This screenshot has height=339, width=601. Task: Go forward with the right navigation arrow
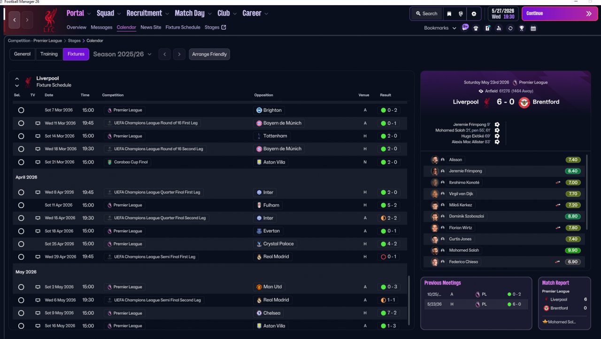(x=27, y=20)
